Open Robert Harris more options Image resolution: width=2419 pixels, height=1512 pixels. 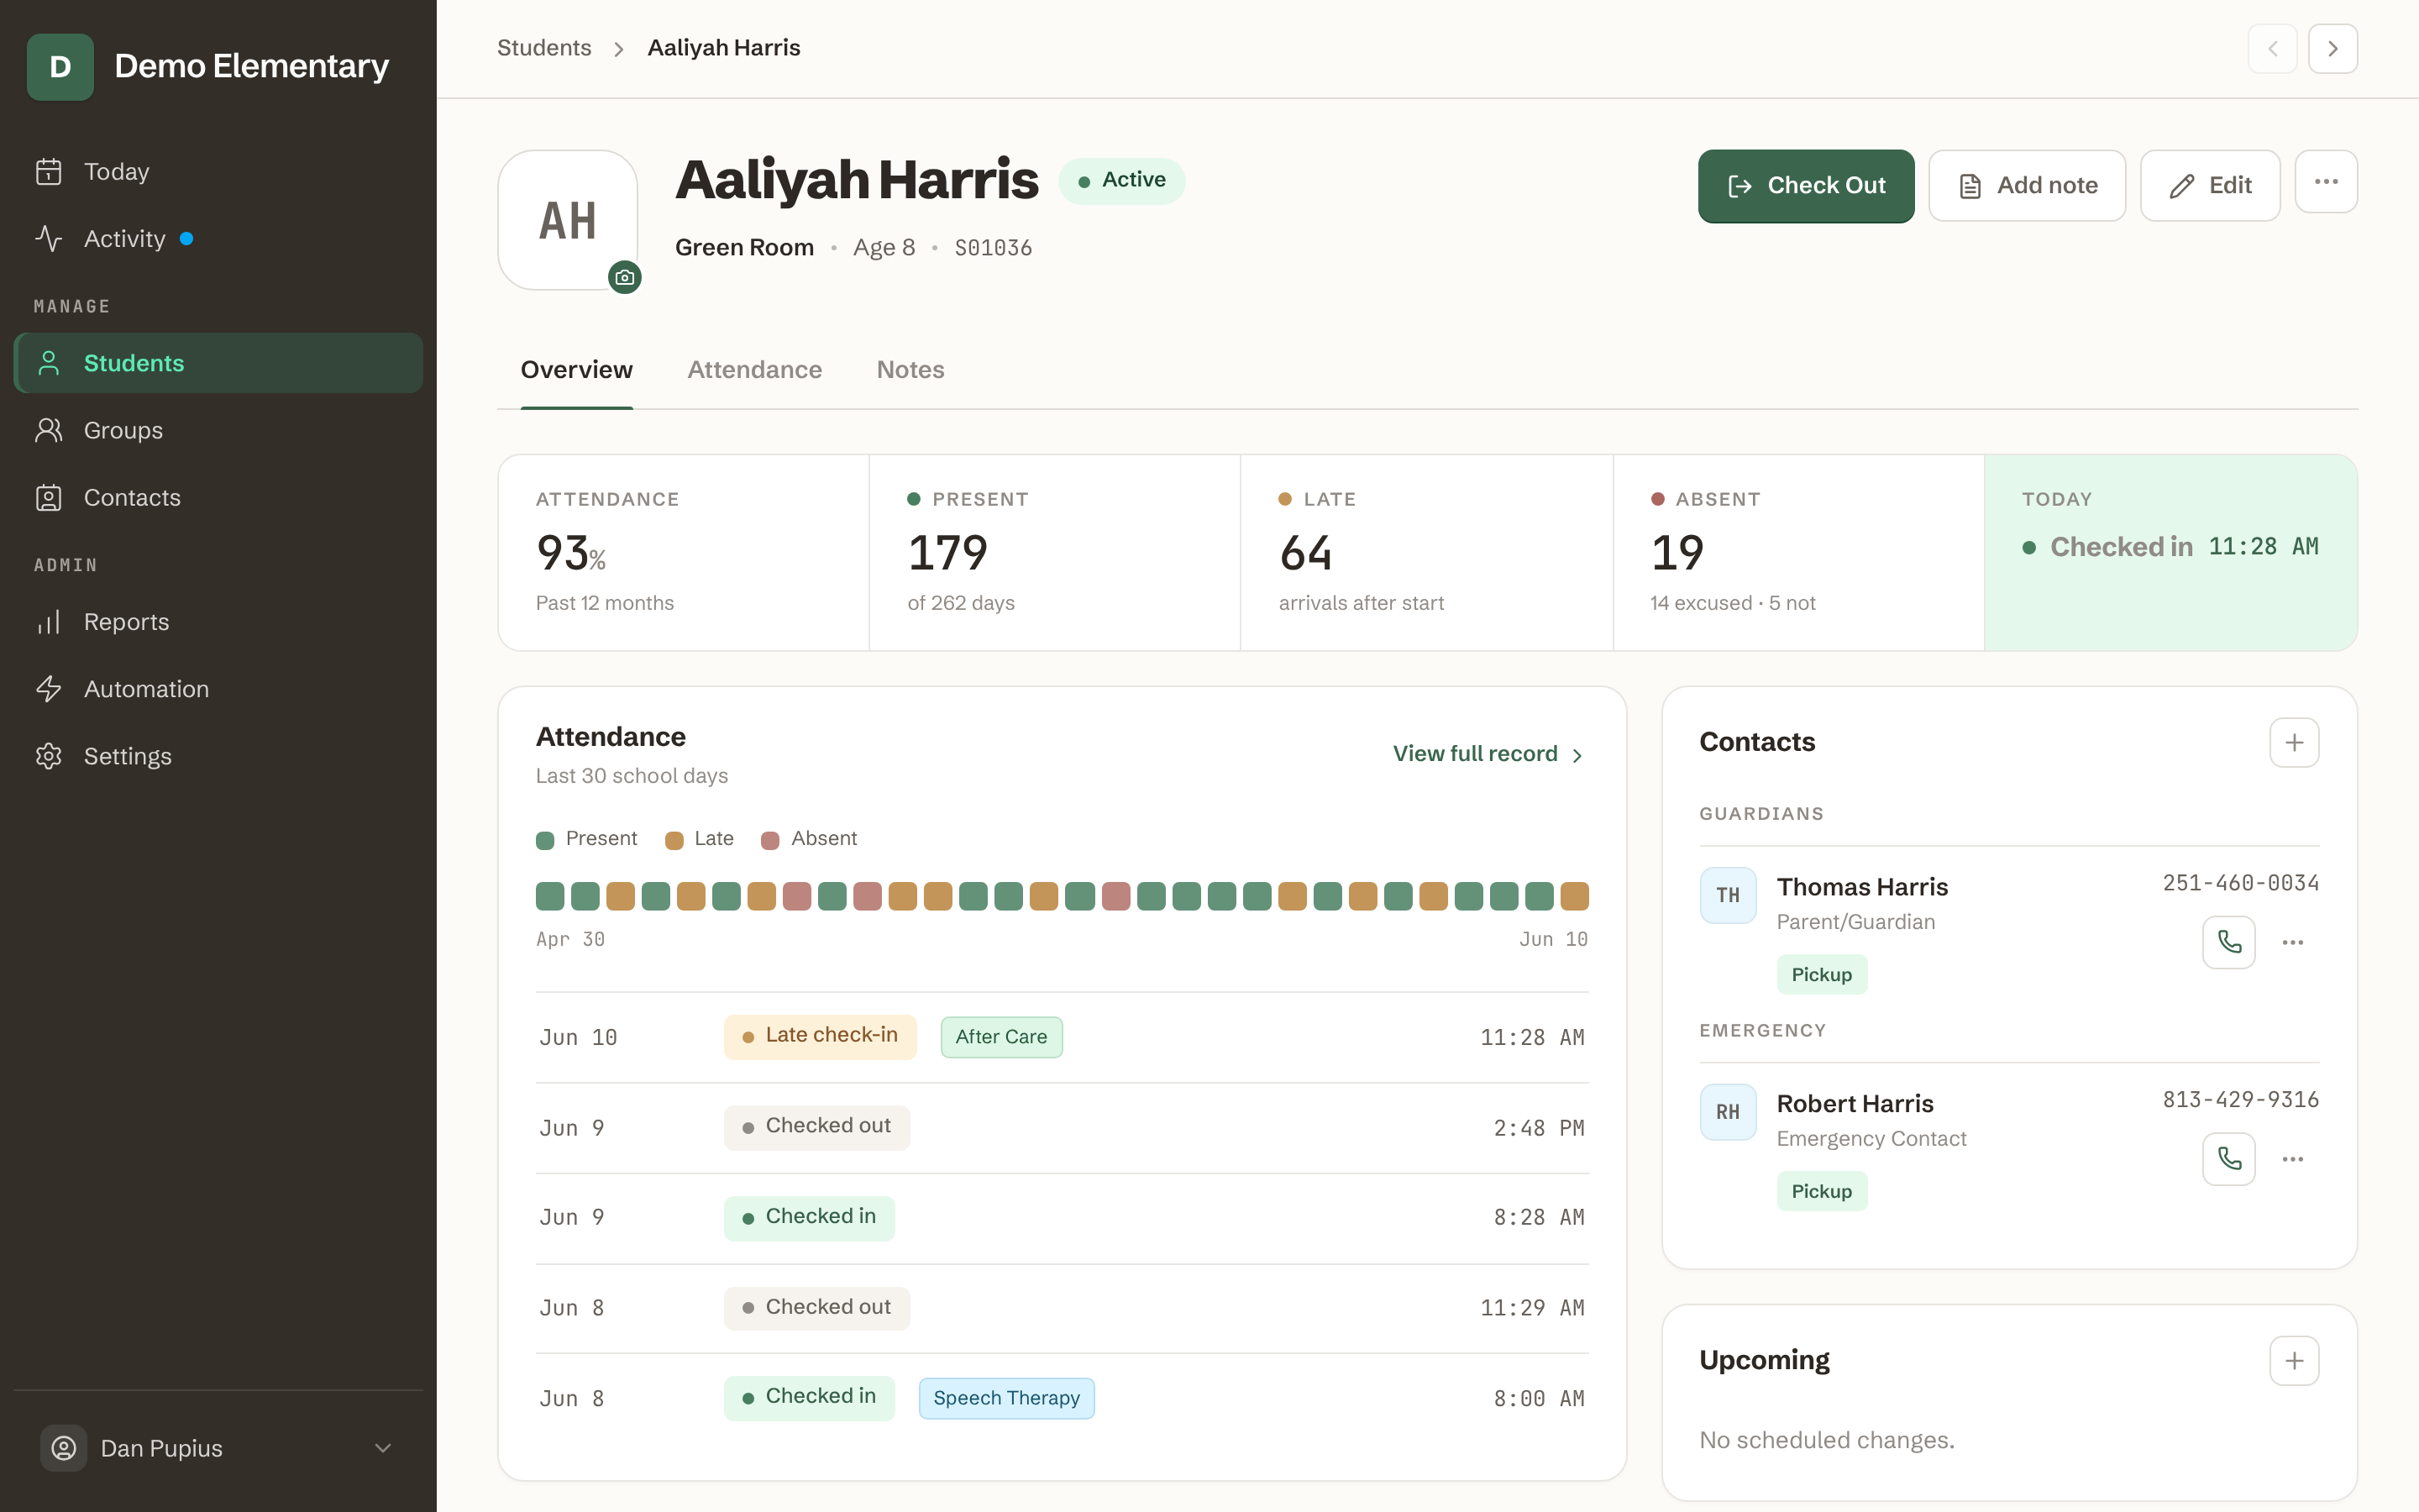click(2293, 1159)
